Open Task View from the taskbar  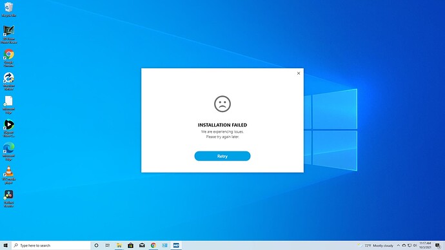click(x=108, y=245)
